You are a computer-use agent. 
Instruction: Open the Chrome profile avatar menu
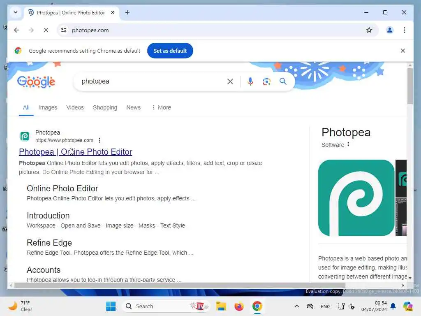[x=390, y=30]
